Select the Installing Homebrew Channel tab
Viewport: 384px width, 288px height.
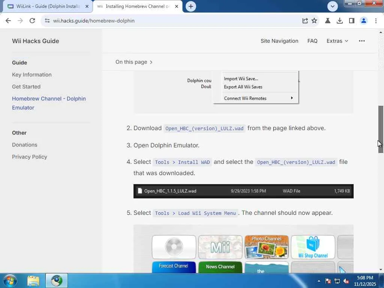tap(138, 7)
